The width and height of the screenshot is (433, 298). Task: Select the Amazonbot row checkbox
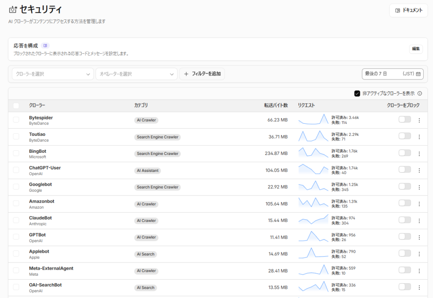16,203
